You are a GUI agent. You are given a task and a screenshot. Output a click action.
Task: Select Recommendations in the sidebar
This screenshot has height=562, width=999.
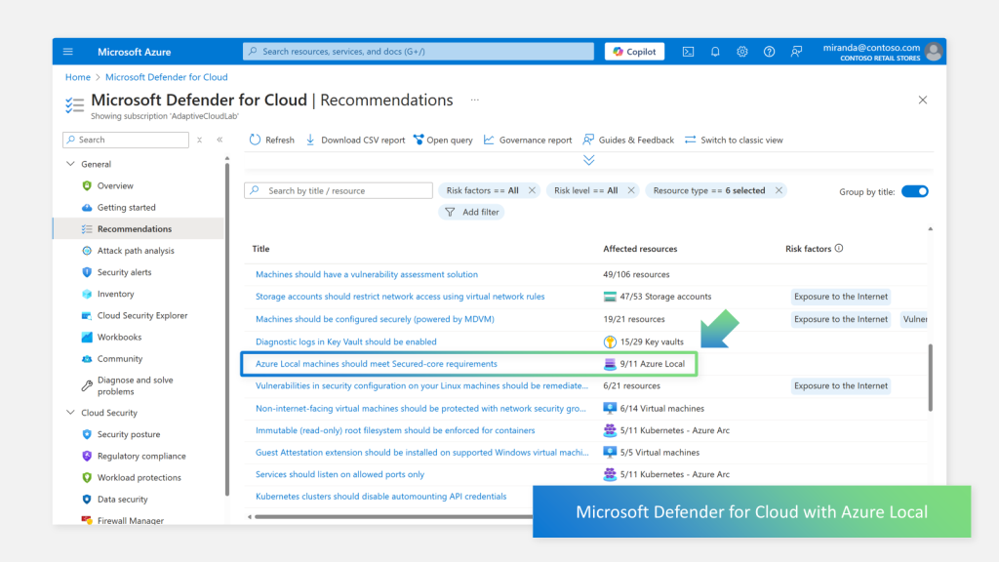pyautogui.click(x=135, y=228)
